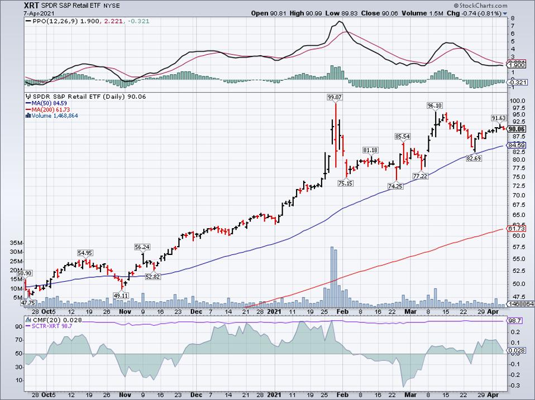Click the MA(50) 84.59 legend entry
This screenshot has width=535, height=400.
pos(49,103)
